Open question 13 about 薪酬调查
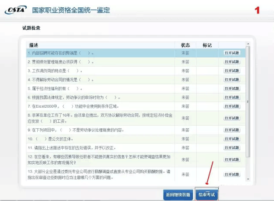This screenshot has height=201, width=274. tap(232, 174)
